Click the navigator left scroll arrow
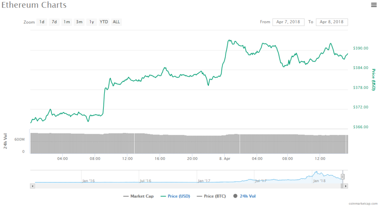382x206 pixels. (32, 186)
